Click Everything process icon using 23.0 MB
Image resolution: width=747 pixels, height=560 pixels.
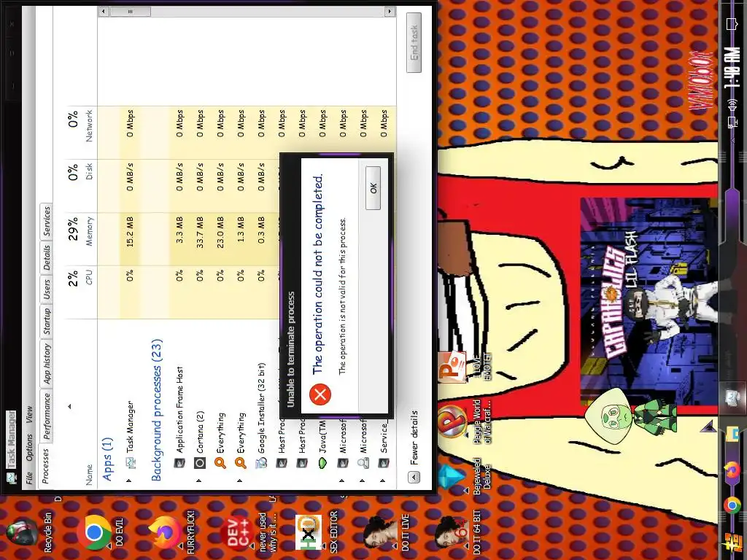click(220, 462)
